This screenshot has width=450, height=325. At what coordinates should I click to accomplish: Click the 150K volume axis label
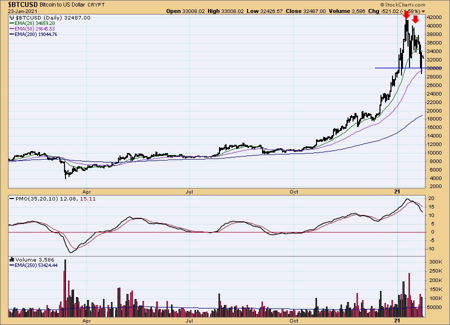coord(435,289)
